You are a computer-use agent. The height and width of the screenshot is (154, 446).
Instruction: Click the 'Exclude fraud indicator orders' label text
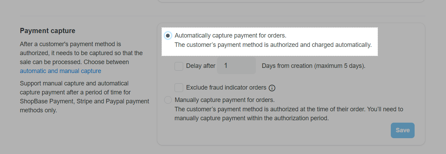click(226, 88)
